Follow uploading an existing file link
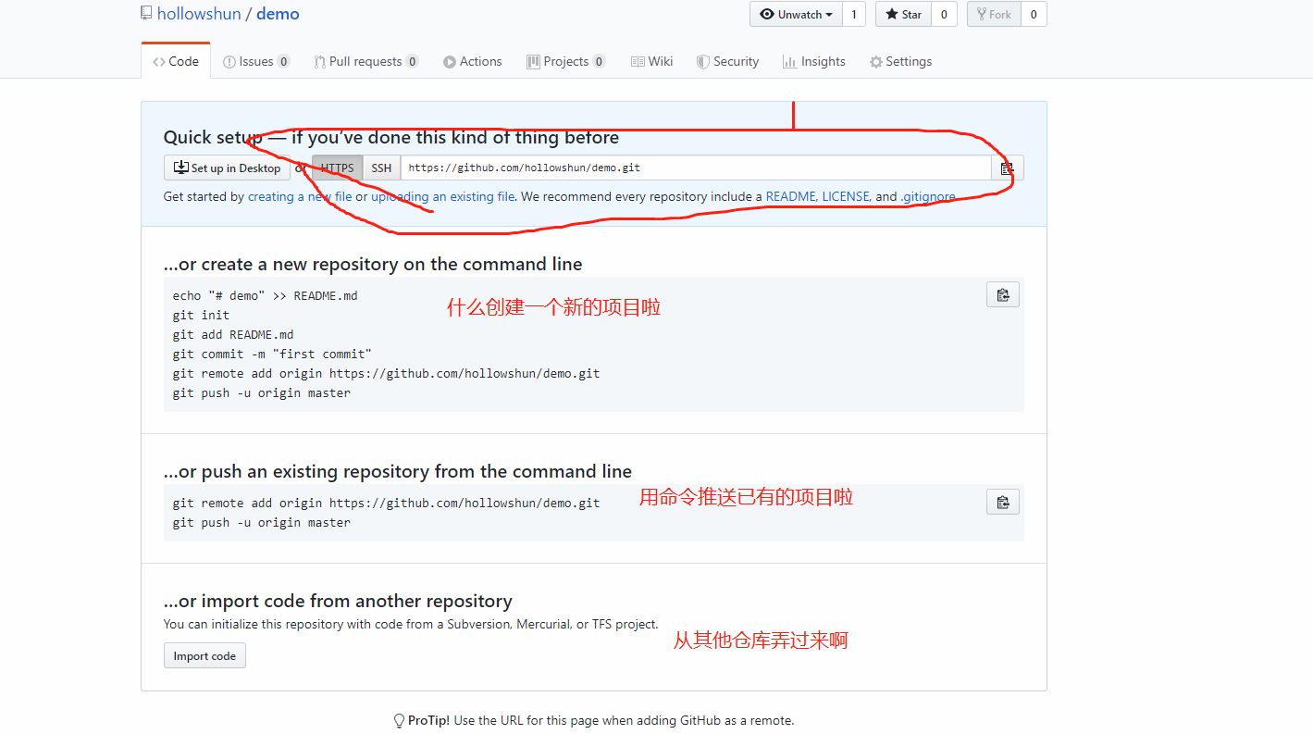 click(x=443, y=196)
